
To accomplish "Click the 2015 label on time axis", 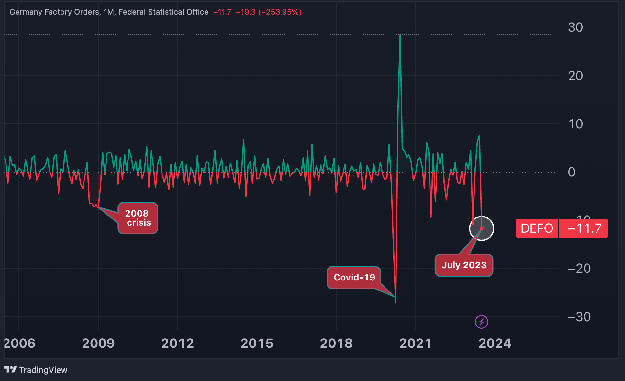I will 257,343.
